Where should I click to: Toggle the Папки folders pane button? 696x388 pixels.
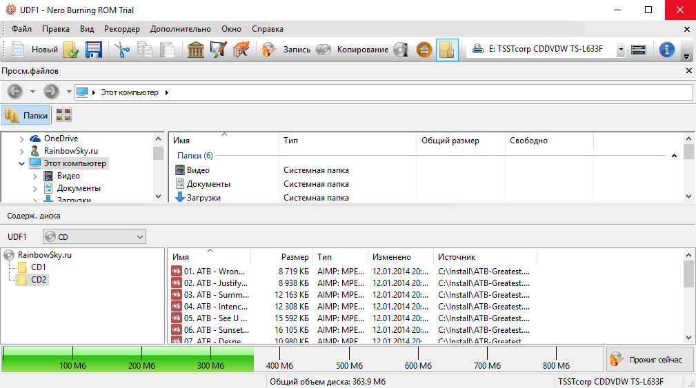click(26, 115)
